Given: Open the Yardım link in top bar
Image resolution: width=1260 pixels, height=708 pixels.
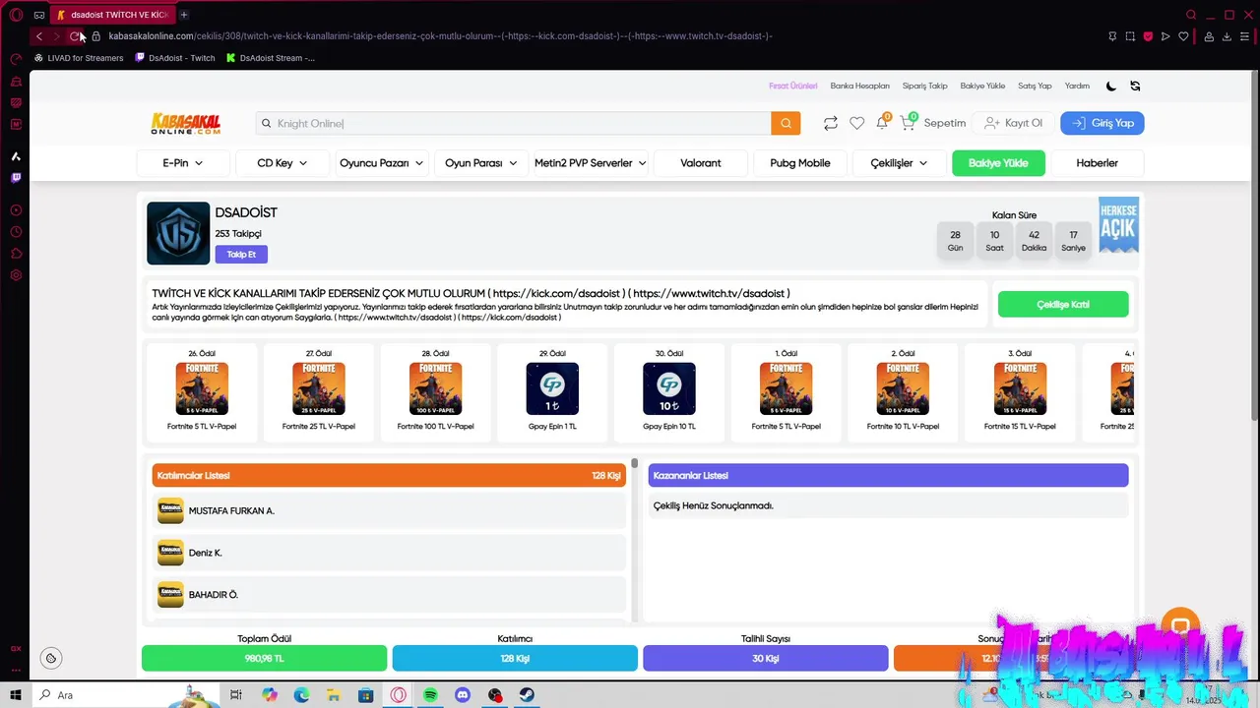Looking at the screenshot, I should pos(1077,86).
